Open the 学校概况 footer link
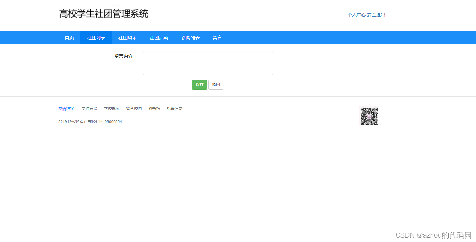Image resolution: width=476 pixels, height=242 pixels. [x=112, y=109]
